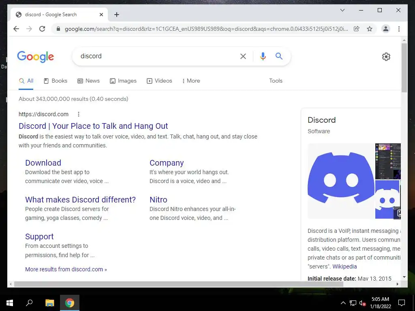Open the Company sitelink
The image size is (415, 311).
click(x=167, y=163)
